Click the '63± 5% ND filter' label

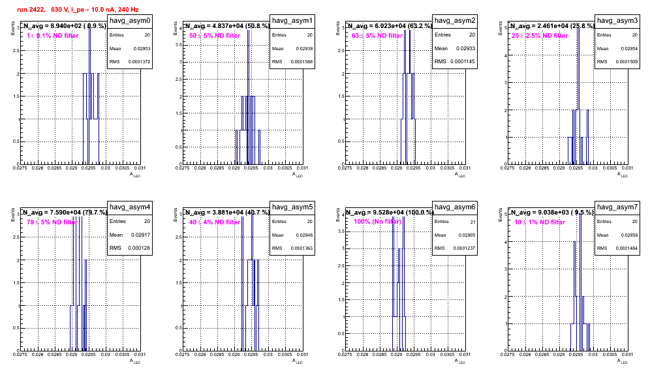[x=377, y=36]
